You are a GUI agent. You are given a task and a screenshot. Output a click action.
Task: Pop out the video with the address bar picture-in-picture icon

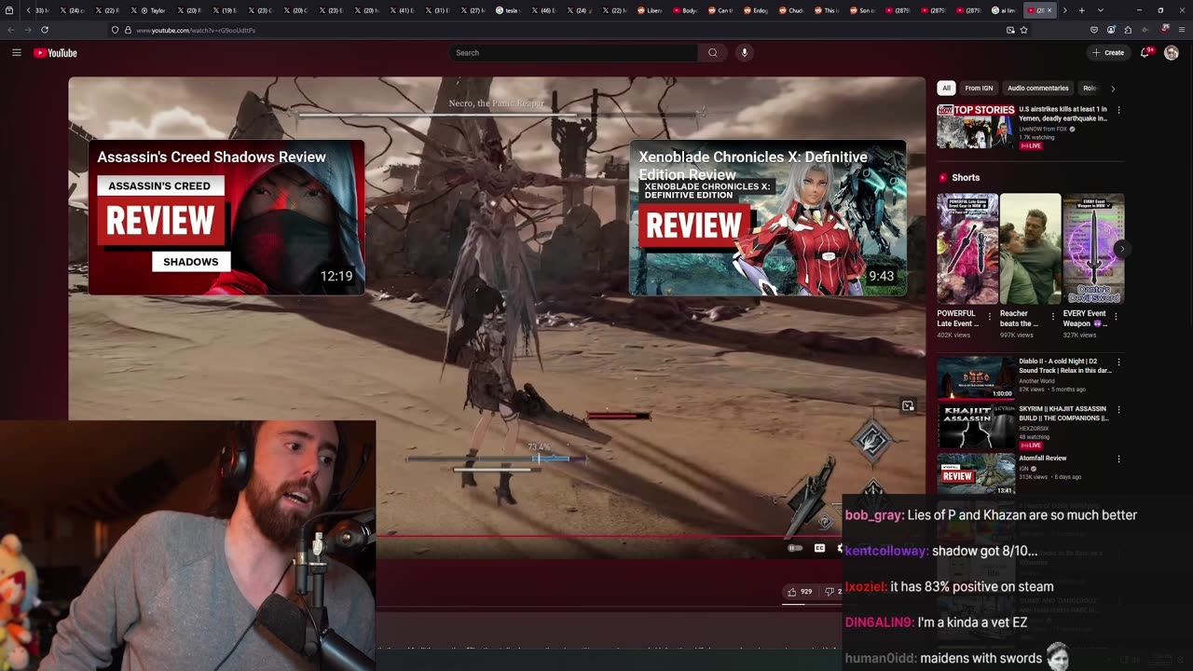point(1010,30)
